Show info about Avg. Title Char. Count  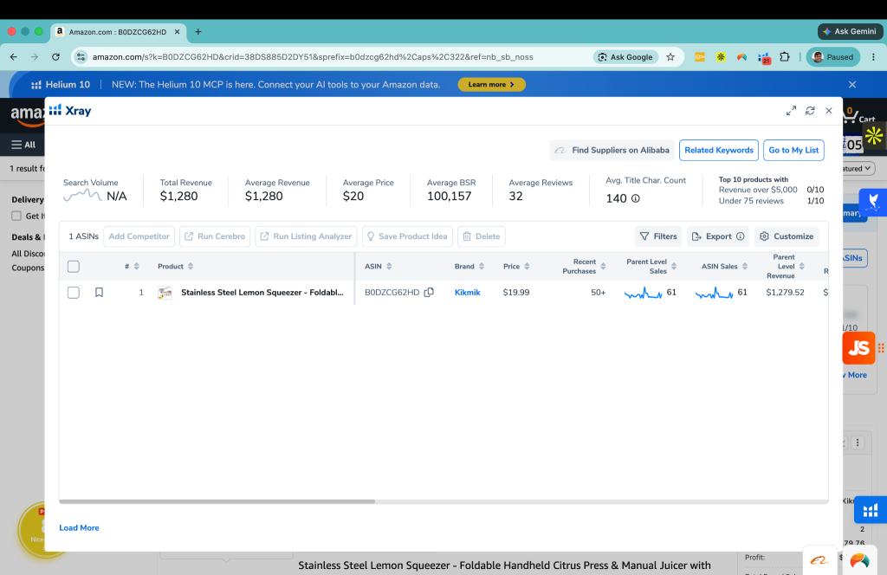pyautogui.click(x=635, y=198)
